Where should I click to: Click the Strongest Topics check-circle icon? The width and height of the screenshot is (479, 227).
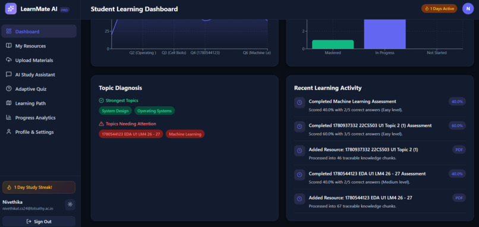coord(102,100)
